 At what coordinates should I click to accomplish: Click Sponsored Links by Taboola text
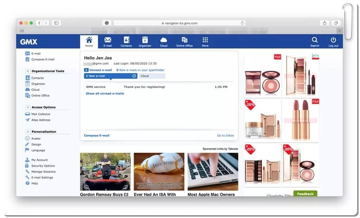click(x=220, y=149)
